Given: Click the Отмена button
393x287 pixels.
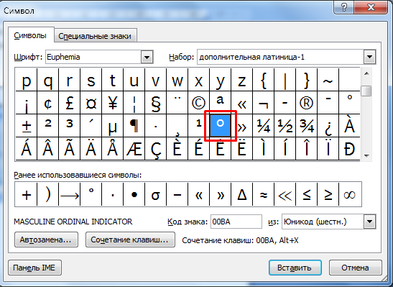Looking at the screenshot, I should point(355,268).
